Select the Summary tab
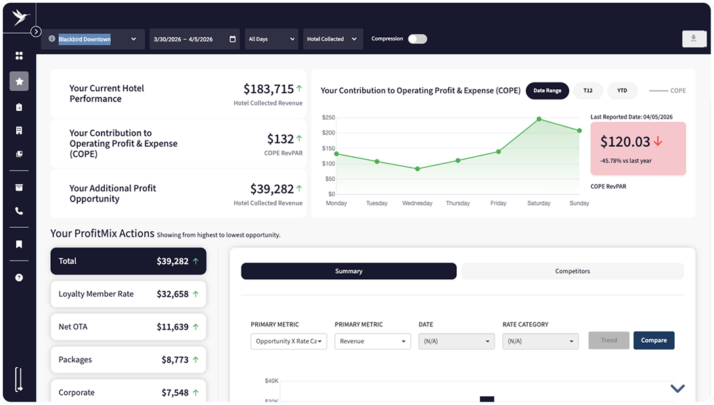This screenshot has height=405, width=714. coord(349,271)
